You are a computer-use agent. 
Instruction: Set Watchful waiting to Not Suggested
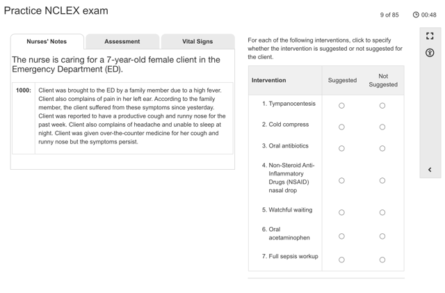coord(382,212)
